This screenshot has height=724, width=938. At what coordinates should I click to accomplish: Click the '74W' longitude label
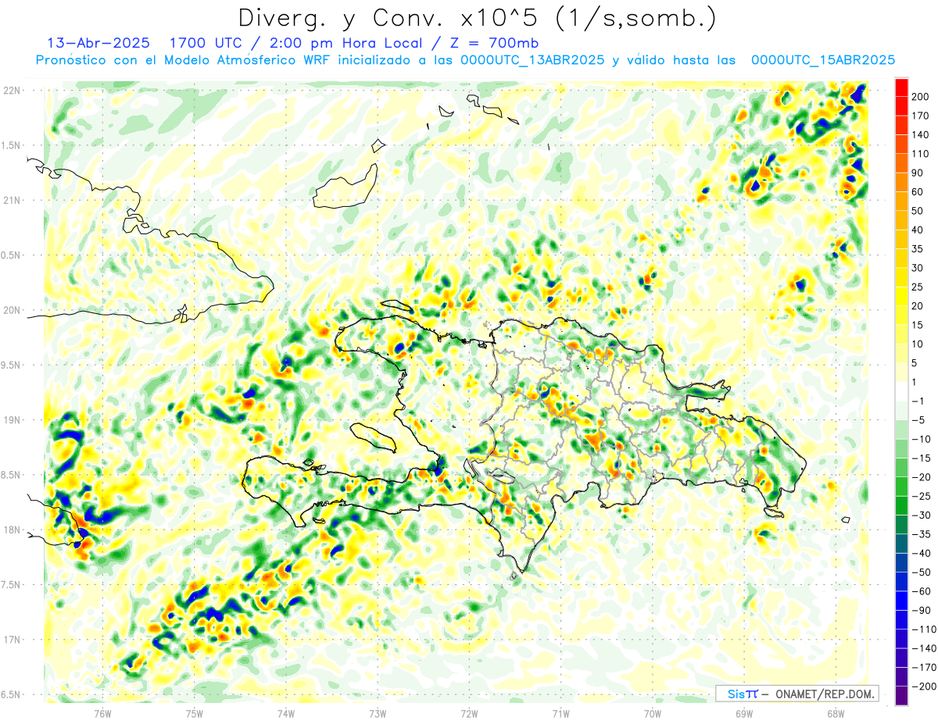click(286, 713)
